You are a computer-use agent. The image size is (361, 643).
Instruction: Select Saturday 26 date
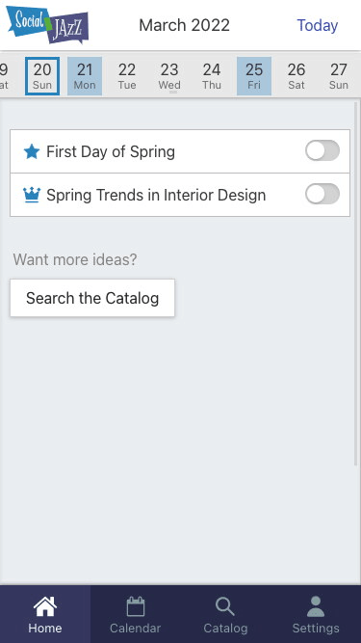click(x=297, y=76)
